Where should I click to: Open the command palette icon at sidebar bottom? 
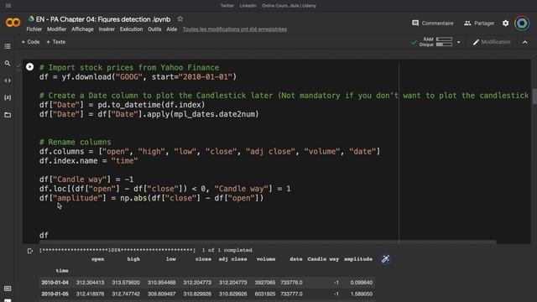click(x=8, y=289)
